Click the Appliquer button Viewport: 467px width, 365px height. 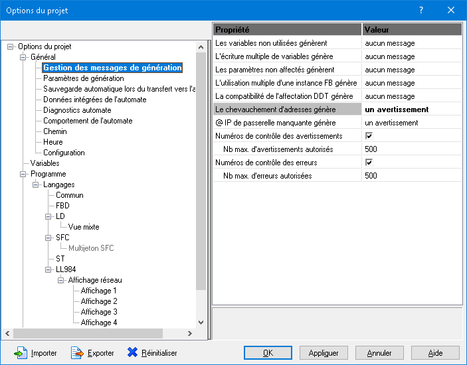tap(324, 353)
